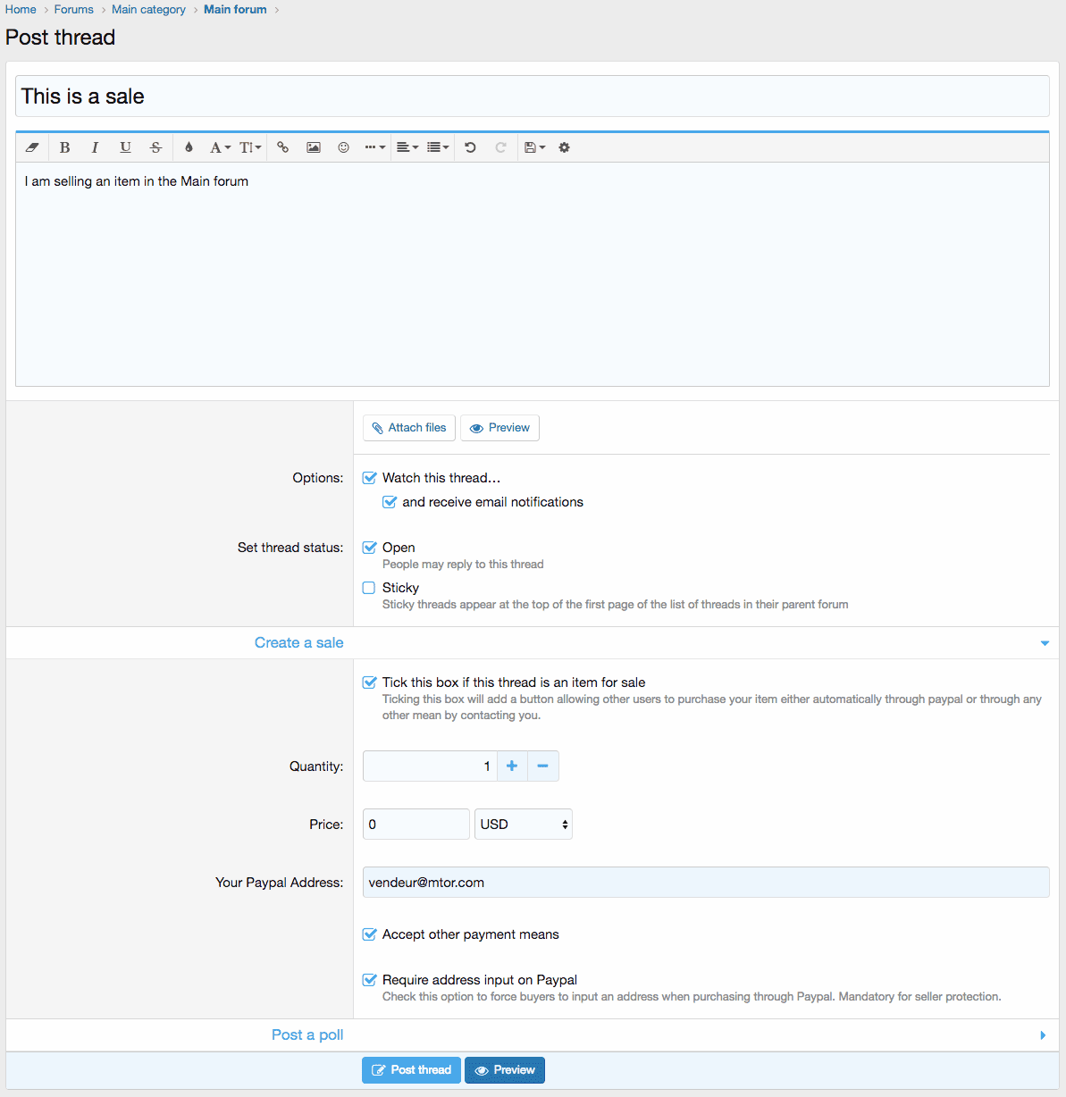Toggle bold formatting in the editor

64,147
